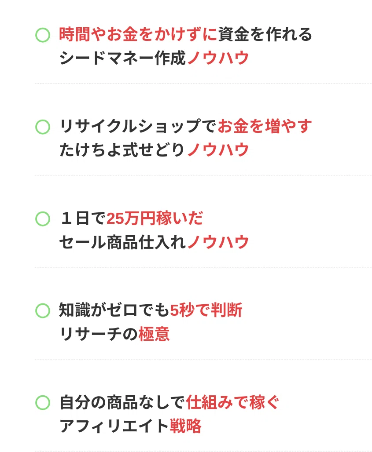This screenshot has width=372, height=452.
Task: Click the black text １日で
Action: tap(83, 219)
